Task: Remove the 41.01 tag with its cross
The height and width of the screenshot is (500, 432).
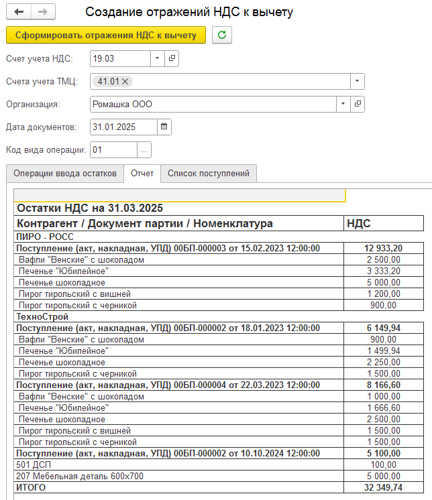Action: 125,81
